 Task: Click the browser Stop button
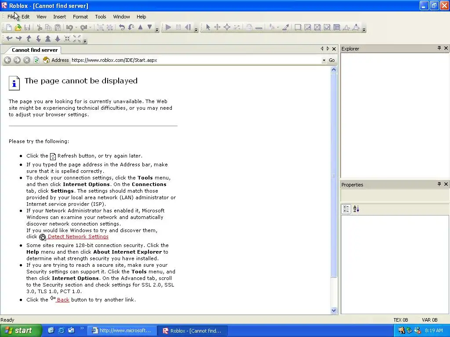27,60
